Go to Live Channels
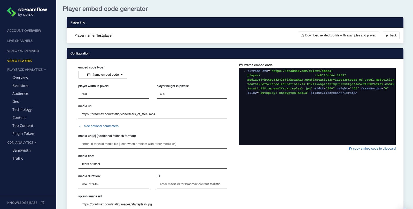 click(20, 41)
